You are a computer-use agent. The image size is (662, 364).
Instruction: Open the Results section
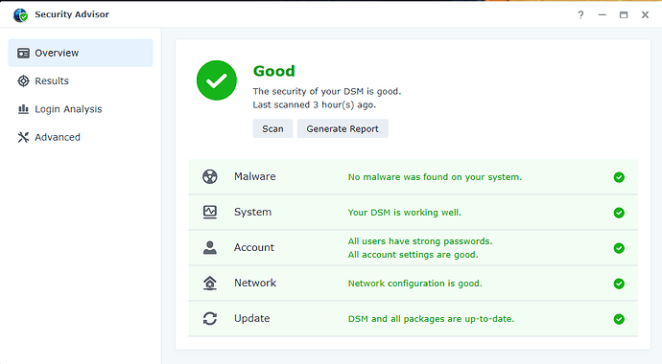click(x=81, y=80)
